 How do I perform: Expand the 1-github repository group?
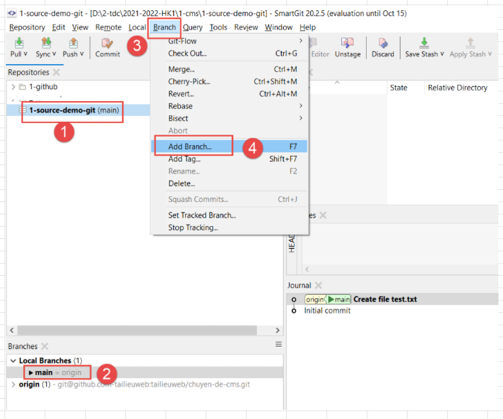tap(13, 87)
